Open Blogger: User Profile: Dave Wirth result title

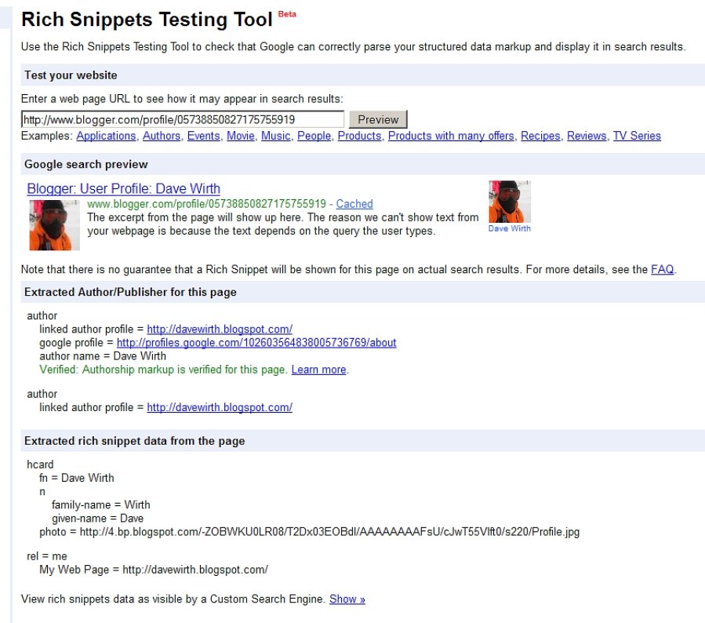[124, 188]
